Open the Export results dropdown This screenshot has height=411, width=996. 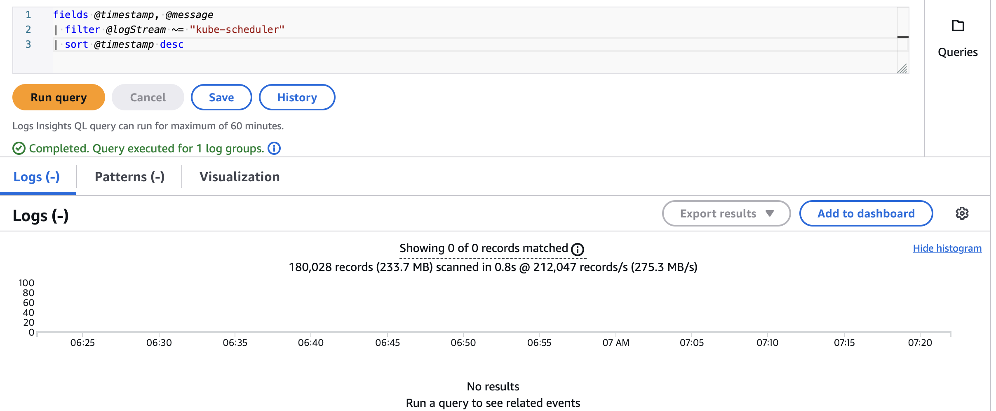click(726, 213)
